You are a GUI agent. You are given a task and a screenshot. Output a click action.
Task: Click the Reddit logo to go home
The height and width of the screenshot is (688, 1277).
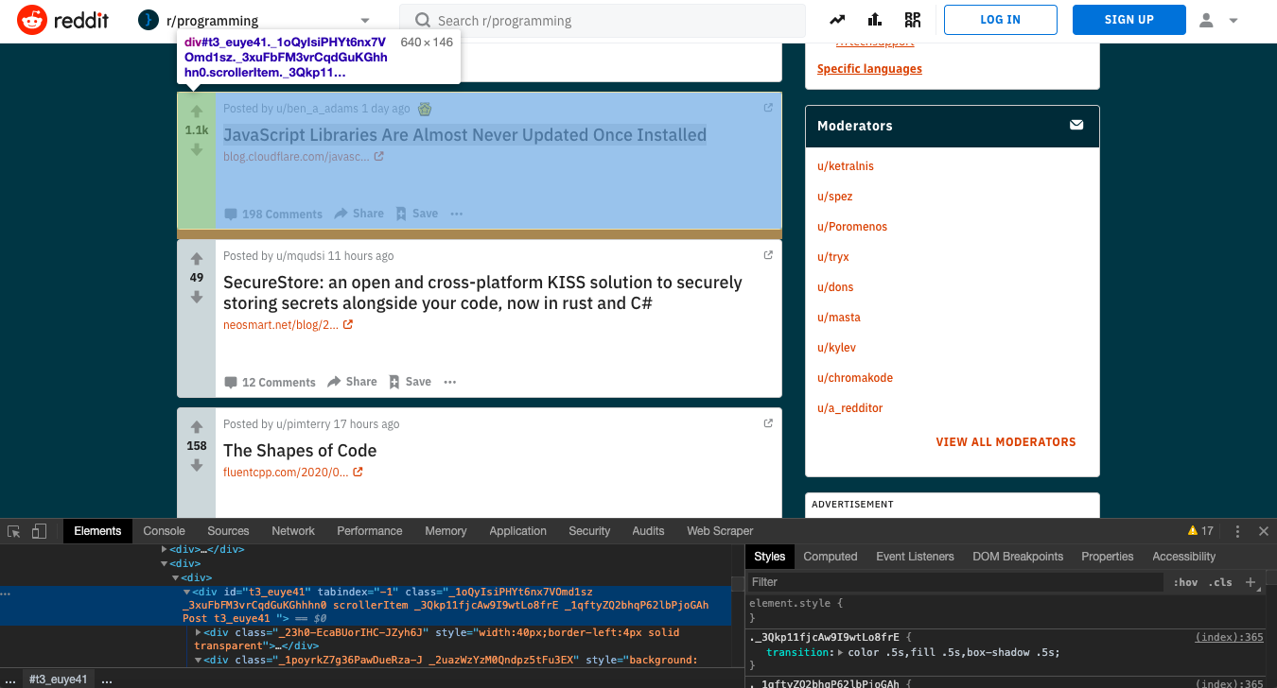click(62, 19)
